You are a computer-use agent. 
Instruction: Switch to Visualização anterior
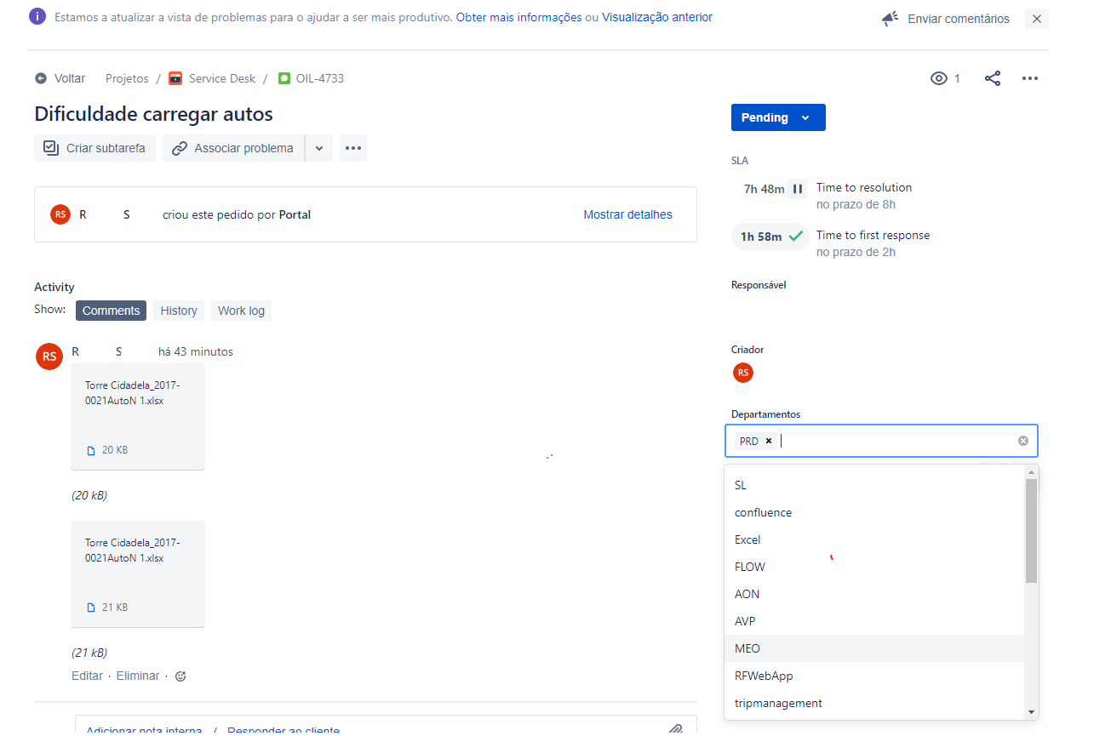coord(657,17)
